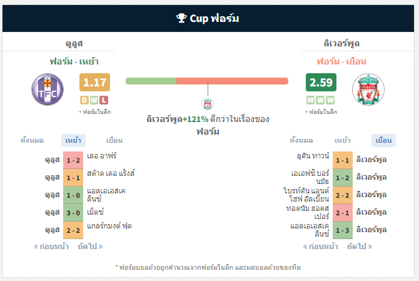Go to ถัดไป page of Toulouse matches
Image resolution: width=419 pixels, height=281 pixels.
click(90, 246)
